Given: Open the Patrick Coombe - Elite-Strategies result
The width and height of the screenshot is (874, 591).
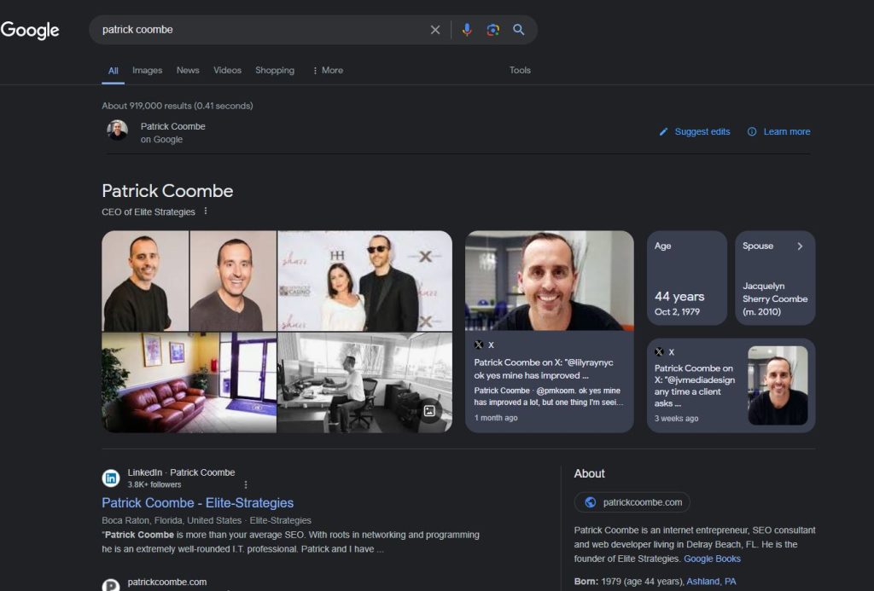Looking at the screenshot, I should (x=197, y=502).
